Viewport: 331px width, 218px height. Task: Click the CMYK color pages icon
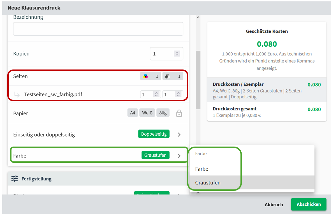tap(145, 76)
